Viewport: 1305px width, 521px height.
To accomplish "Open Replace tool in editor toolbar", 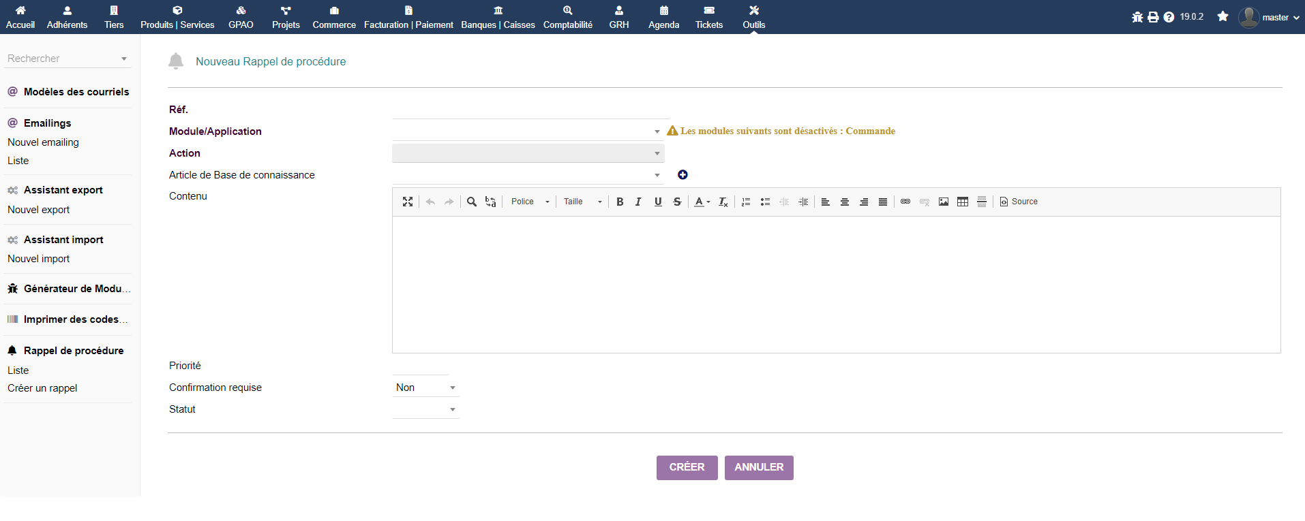I will (491, 202).
